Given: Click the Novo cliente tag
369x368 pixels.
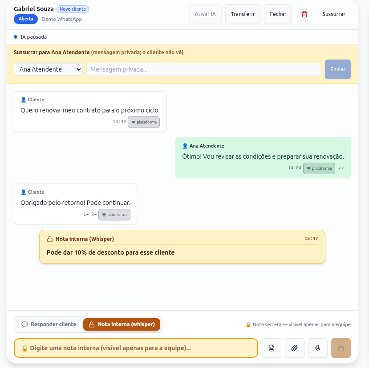Looking at the screenshot, I should (73, 9).
